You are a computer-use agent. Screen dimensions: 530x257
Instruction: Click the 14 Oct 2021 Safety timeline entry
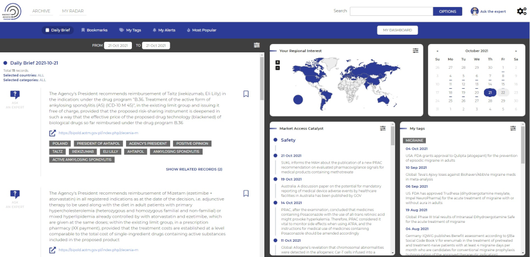pyautogui.click(x=291, y=203)
